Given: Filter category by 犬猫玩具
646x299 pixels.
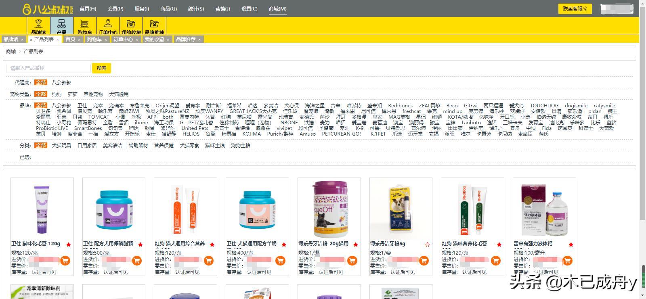Looking at the screenshot, I should click(x=61, y=145).
